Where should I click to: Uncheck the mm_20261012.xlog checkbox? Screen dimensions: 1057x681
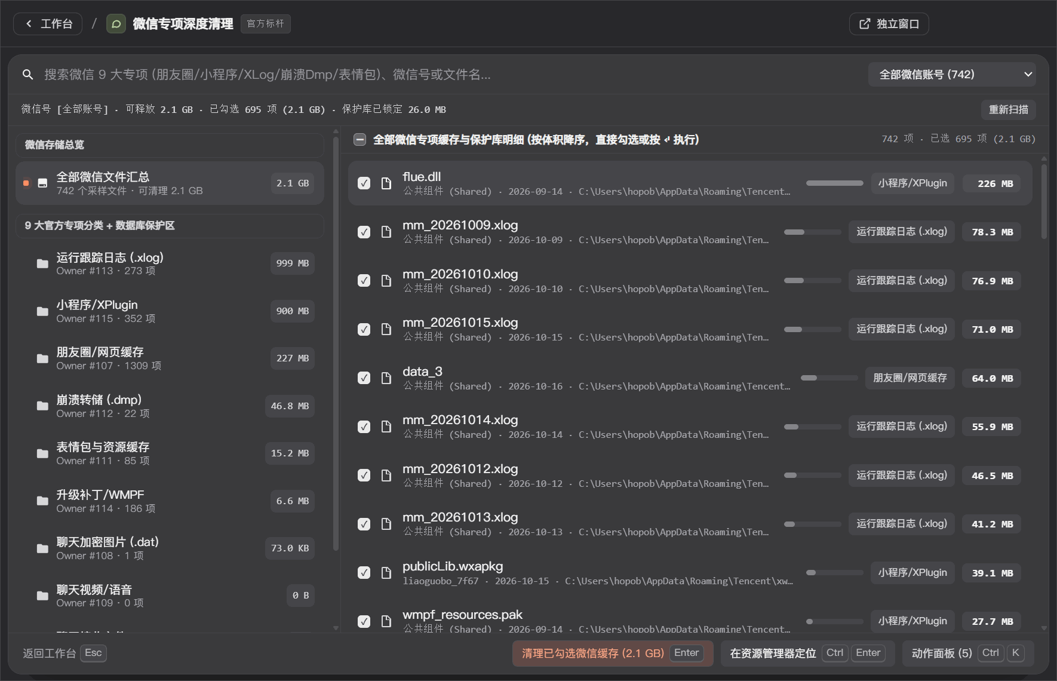pos(364,476)
